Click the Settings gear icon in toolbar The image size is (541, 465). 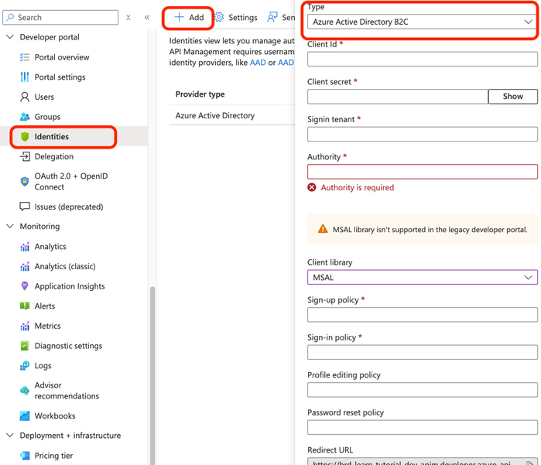tap(219, 17)
